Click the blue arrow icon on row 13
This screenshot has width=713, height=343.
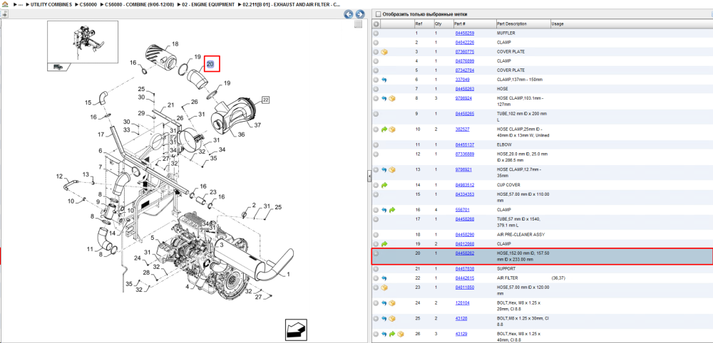click(x=384, y=169)
